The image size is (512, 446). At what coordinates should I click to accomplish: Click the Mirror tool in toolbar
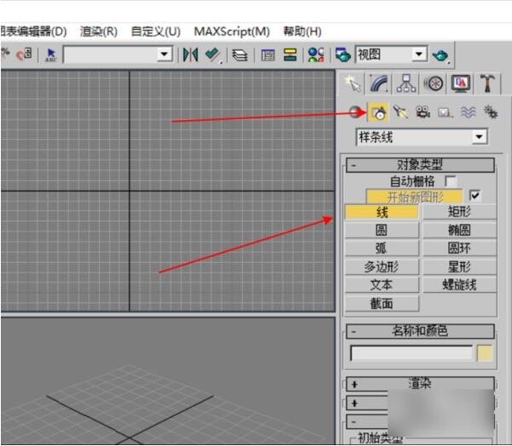(189, 54)
